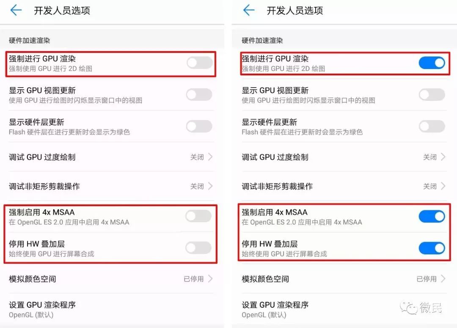Toggle 显示硬件层更新 switch in right screen
This screenshot has width=457, height=328.
432,126
